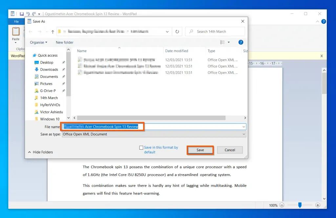This screenshot has height=218, width=336.
Task: Click the Up one level arrow icon
Action: pyautogui.click(x=52, y=32)
